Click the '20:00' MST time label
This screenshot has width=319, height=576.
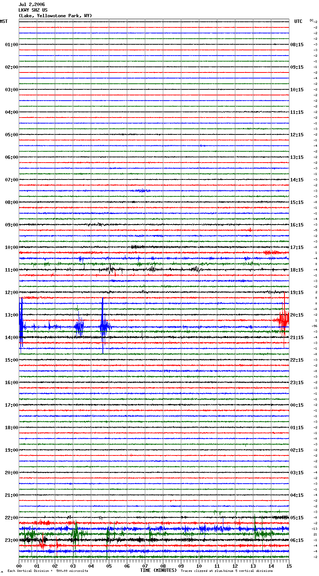11,473
